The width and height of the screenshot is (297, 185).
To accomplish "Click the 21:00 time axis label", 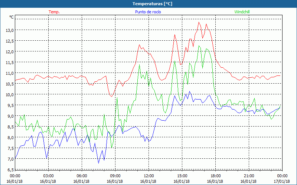I will (249, 176).
